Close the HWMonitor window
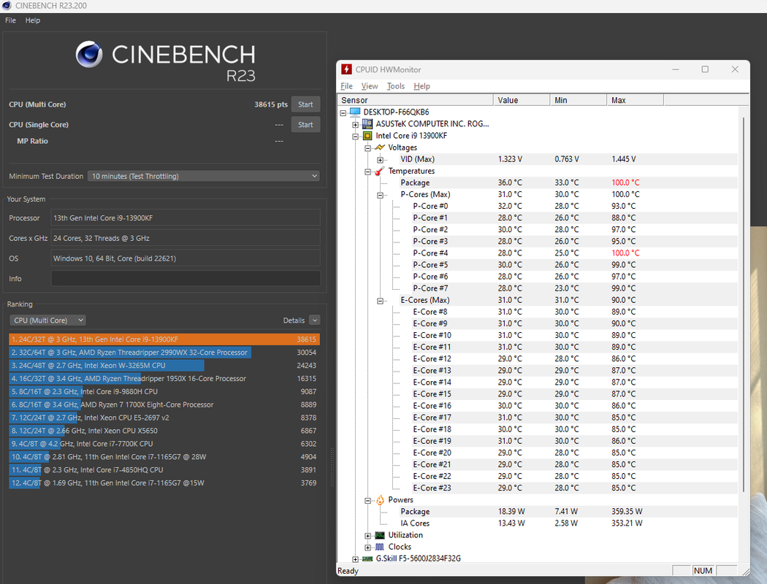767x584 pixels. pos(735,69)
